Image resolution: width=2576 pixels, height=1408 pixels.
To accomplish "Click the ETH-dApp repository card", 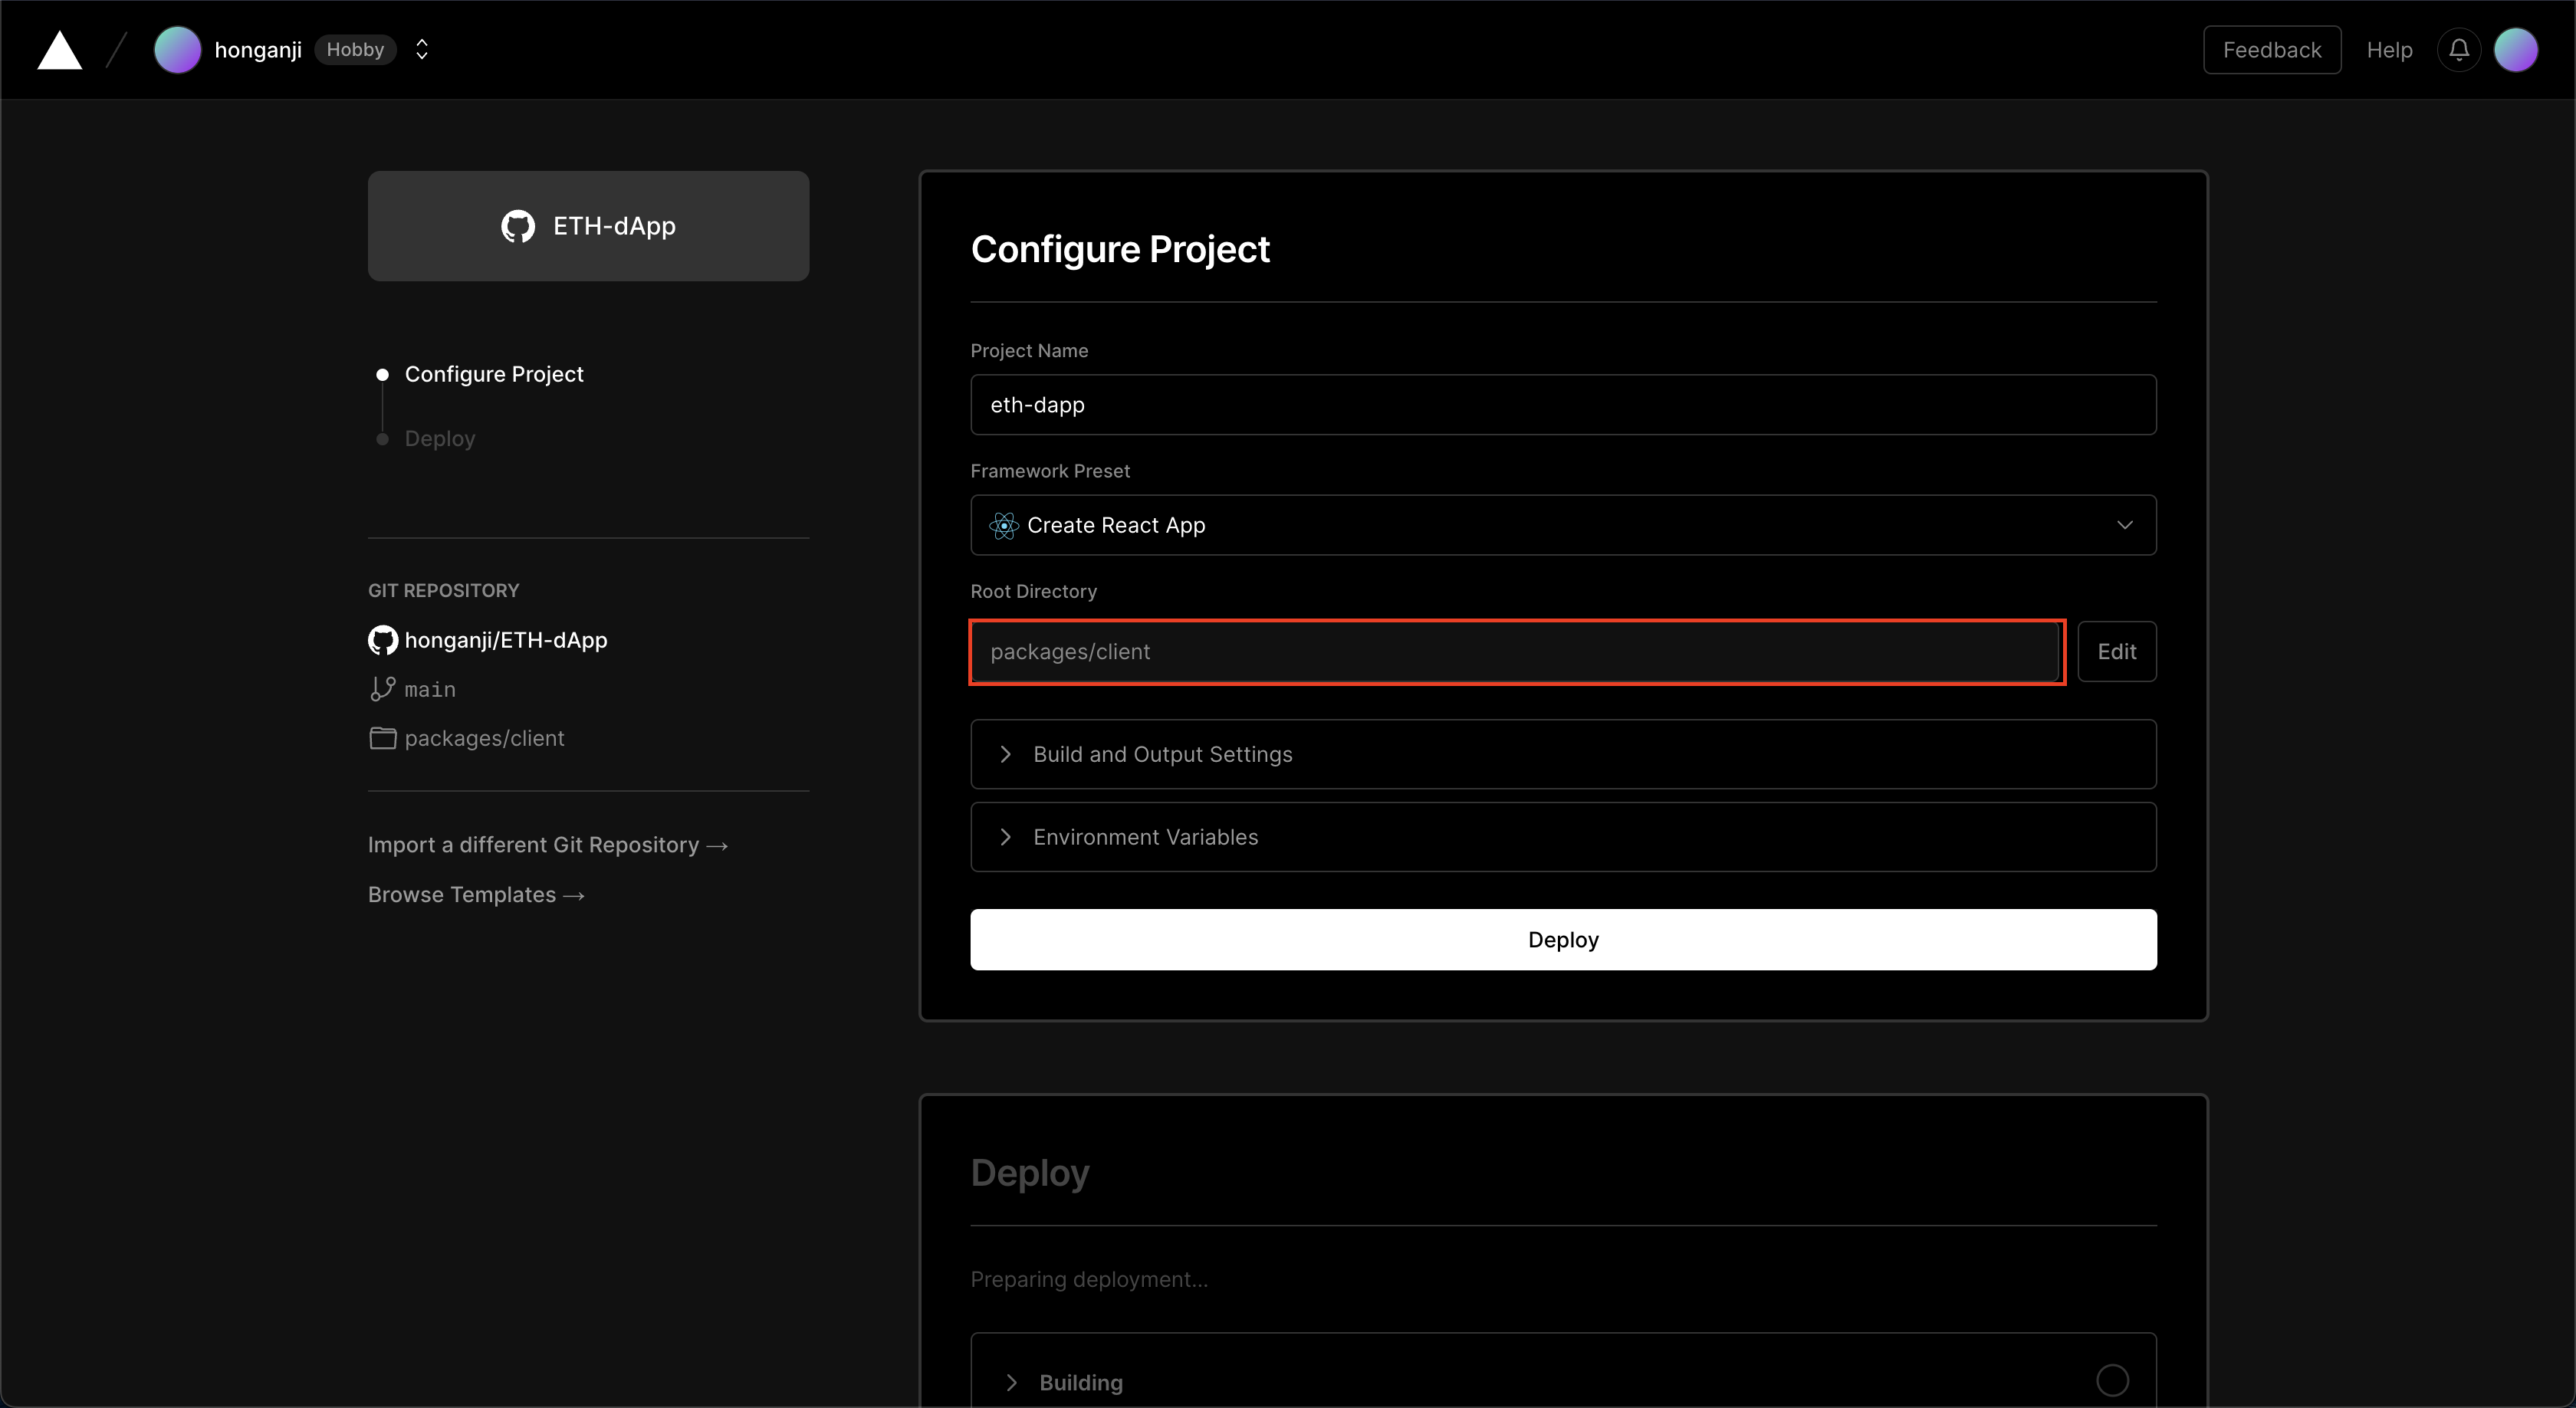I will coord(588,226).
